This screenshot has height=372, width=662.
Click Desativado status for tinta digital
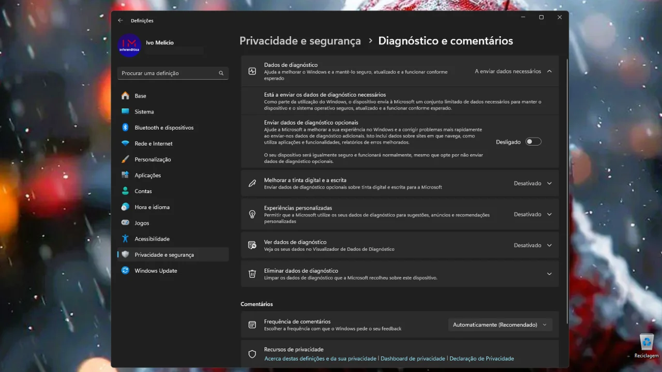528,183
